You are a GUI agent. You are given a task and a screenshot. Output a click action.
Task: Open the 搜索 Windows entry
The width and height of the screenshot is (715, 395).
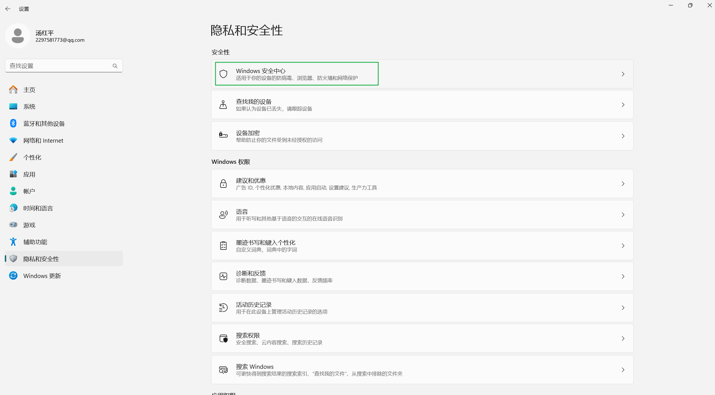[422, 370]
